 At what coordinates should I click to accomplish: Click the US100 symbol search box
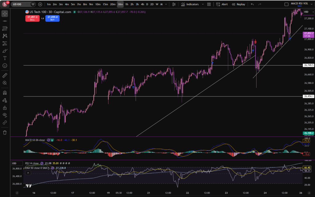coord(23,4)
